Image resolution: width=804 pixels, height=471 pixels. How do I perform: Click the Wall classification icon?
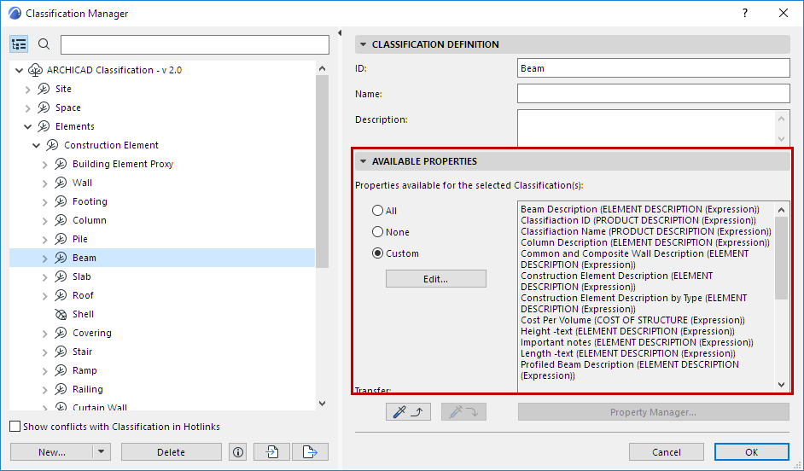click(x=61, y=183)
